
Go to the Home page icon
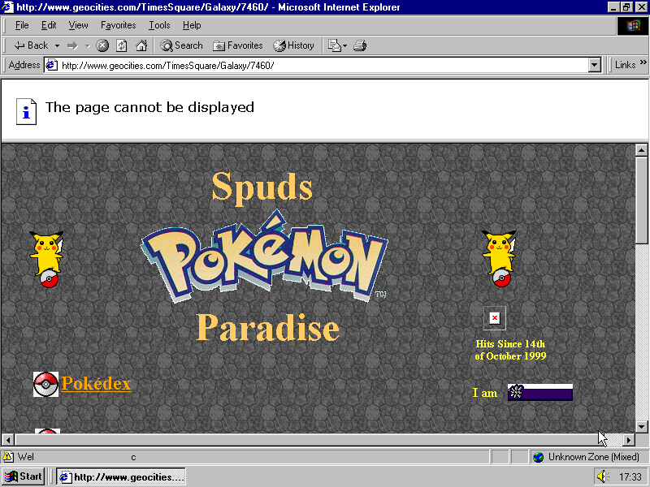pos(141,45)
